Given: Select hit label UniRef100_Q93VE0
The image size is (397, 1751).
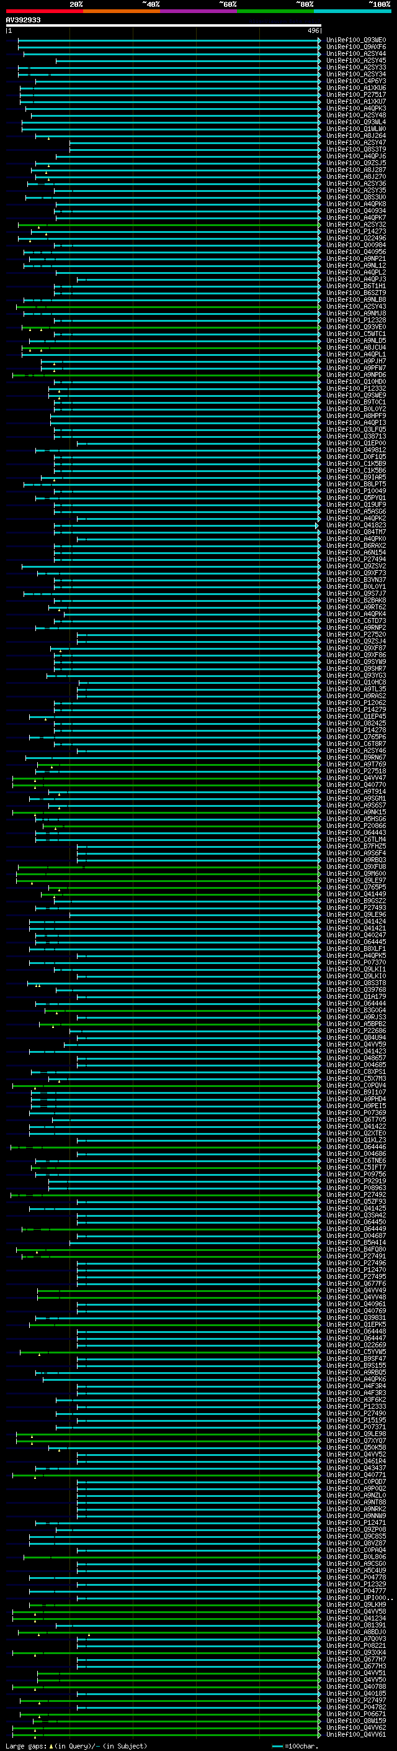Looking at the screenshot, I should (356, 327).
